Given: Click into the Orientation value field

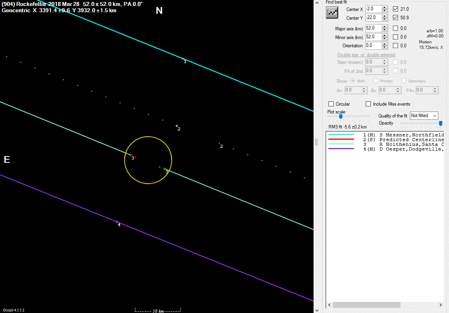Looking at the screenshot, I should pyautogui.click(x=374, y=45).
